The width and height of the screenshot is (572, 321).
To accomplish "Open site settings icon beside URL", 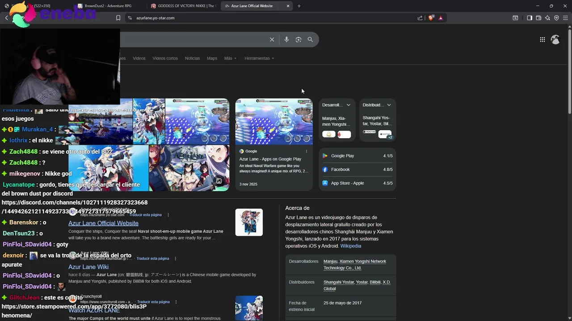I will pyautogui.click(x=130, y=18).
